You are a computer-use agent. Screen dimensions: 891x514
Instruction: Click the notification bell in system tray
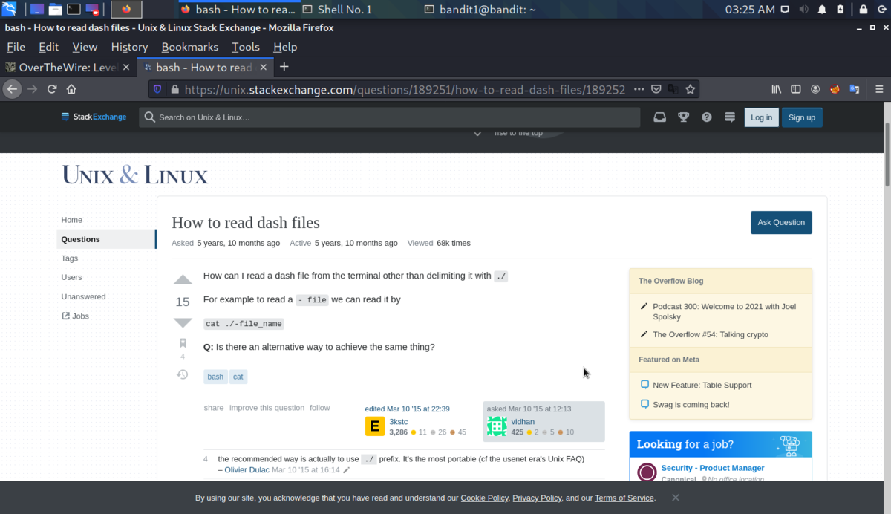point(822,10)
